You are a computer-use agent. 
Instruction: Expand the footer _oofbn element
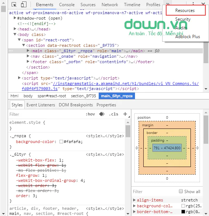(28, 62)
